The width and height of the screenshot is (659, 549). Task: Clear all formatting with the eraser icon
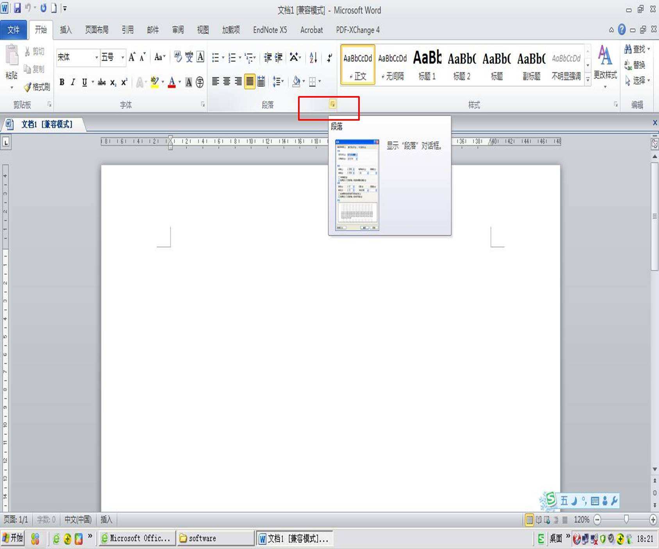click(178, 57)
